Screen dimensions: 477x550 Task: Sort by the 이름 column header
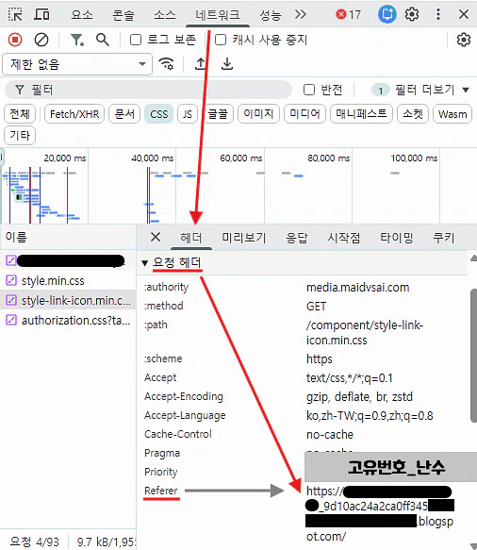pyautogui.click(x=68, y=237)
